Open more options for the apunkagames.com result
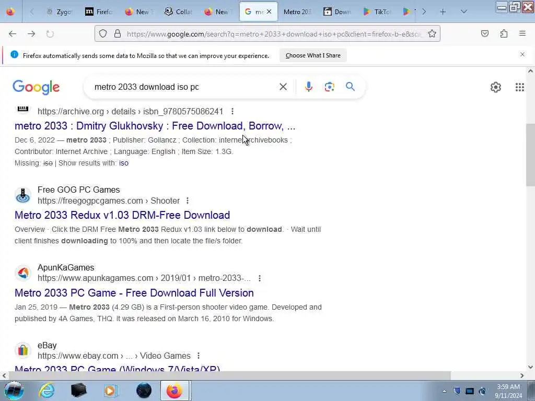Image resolution: width=535 pixels, height=401 pixels. pyautogui.click(x=260, y=278)
